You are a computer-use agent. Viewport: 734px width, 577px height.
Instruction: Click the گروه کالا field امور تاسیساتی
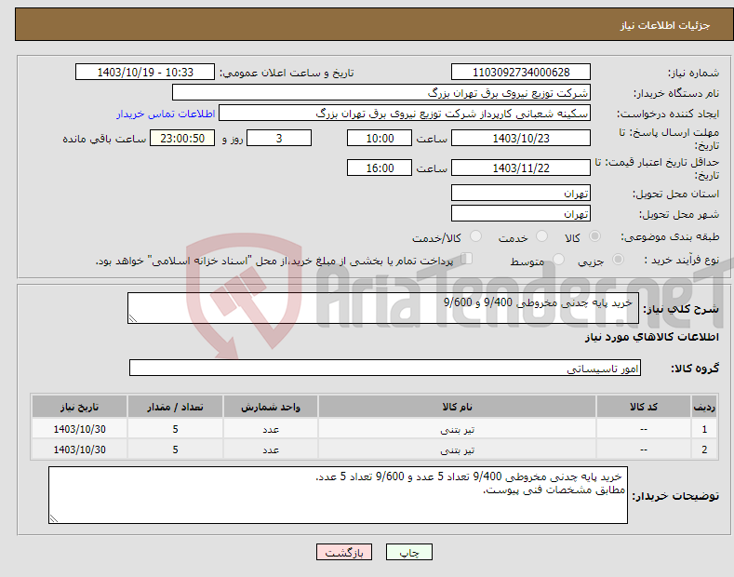coord(385,369)
